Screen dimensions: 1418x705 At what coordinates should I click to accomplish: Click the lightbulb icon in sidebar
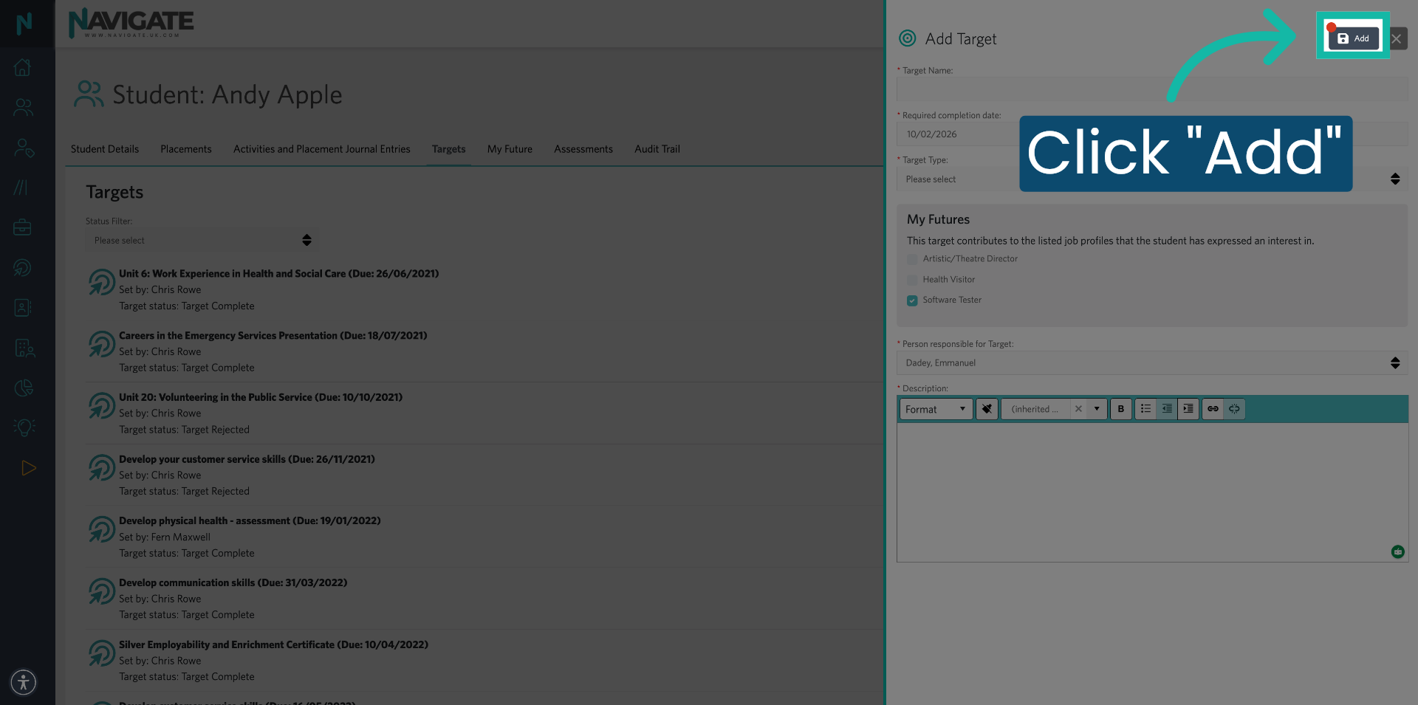24,427
